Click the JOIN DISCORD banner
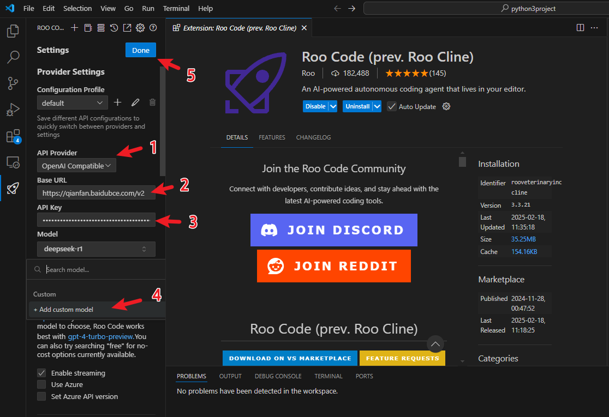The height and width of the screenshot is (417, 609). coord(333,230)
